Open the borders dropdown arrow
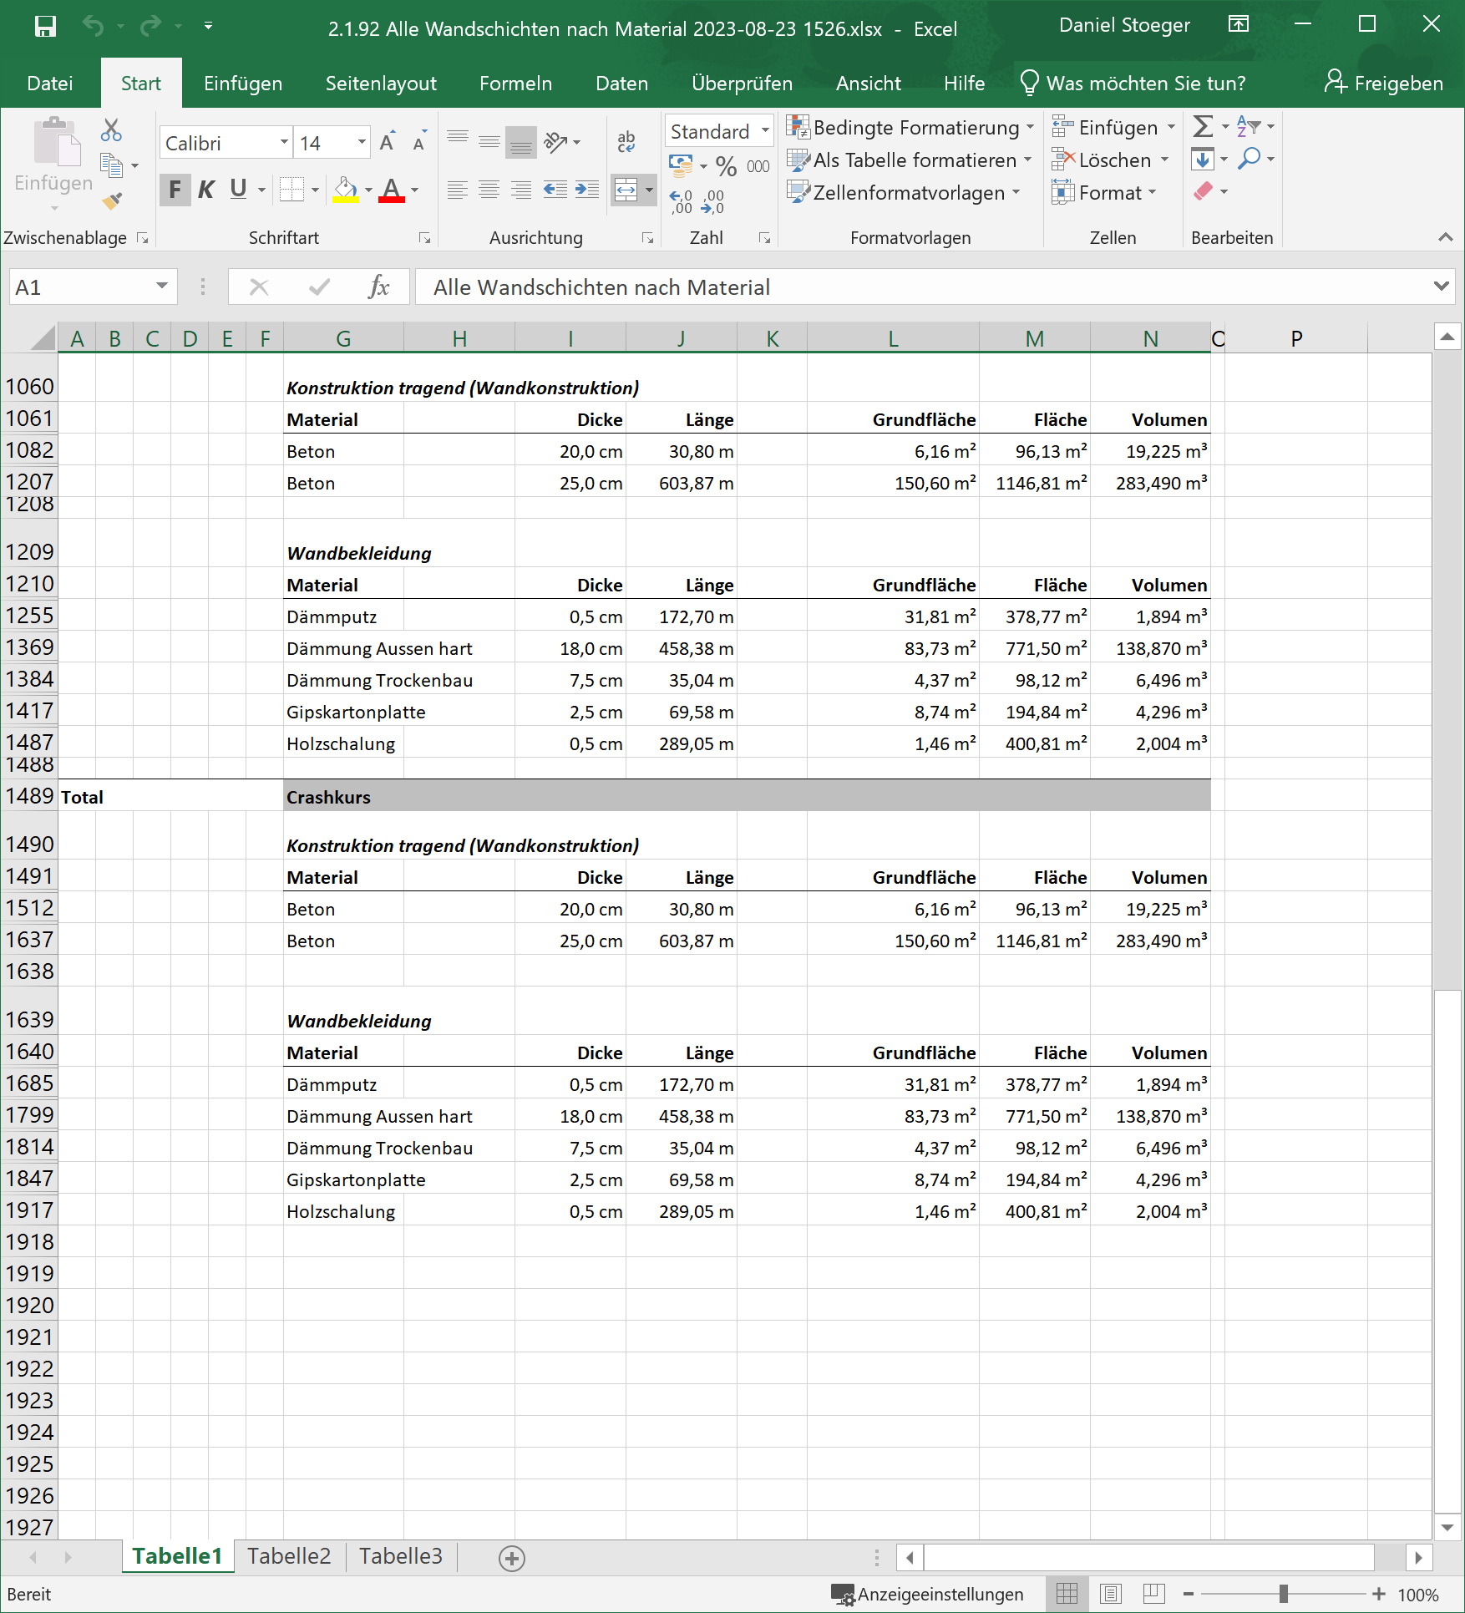The image size is (1465, 1613). pyautogui.click(x=315, y=190)
